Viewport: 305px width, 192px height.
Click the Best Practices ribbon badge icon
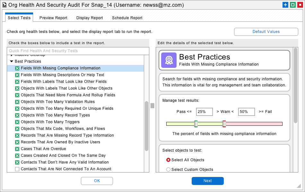(x=169, y=60)
